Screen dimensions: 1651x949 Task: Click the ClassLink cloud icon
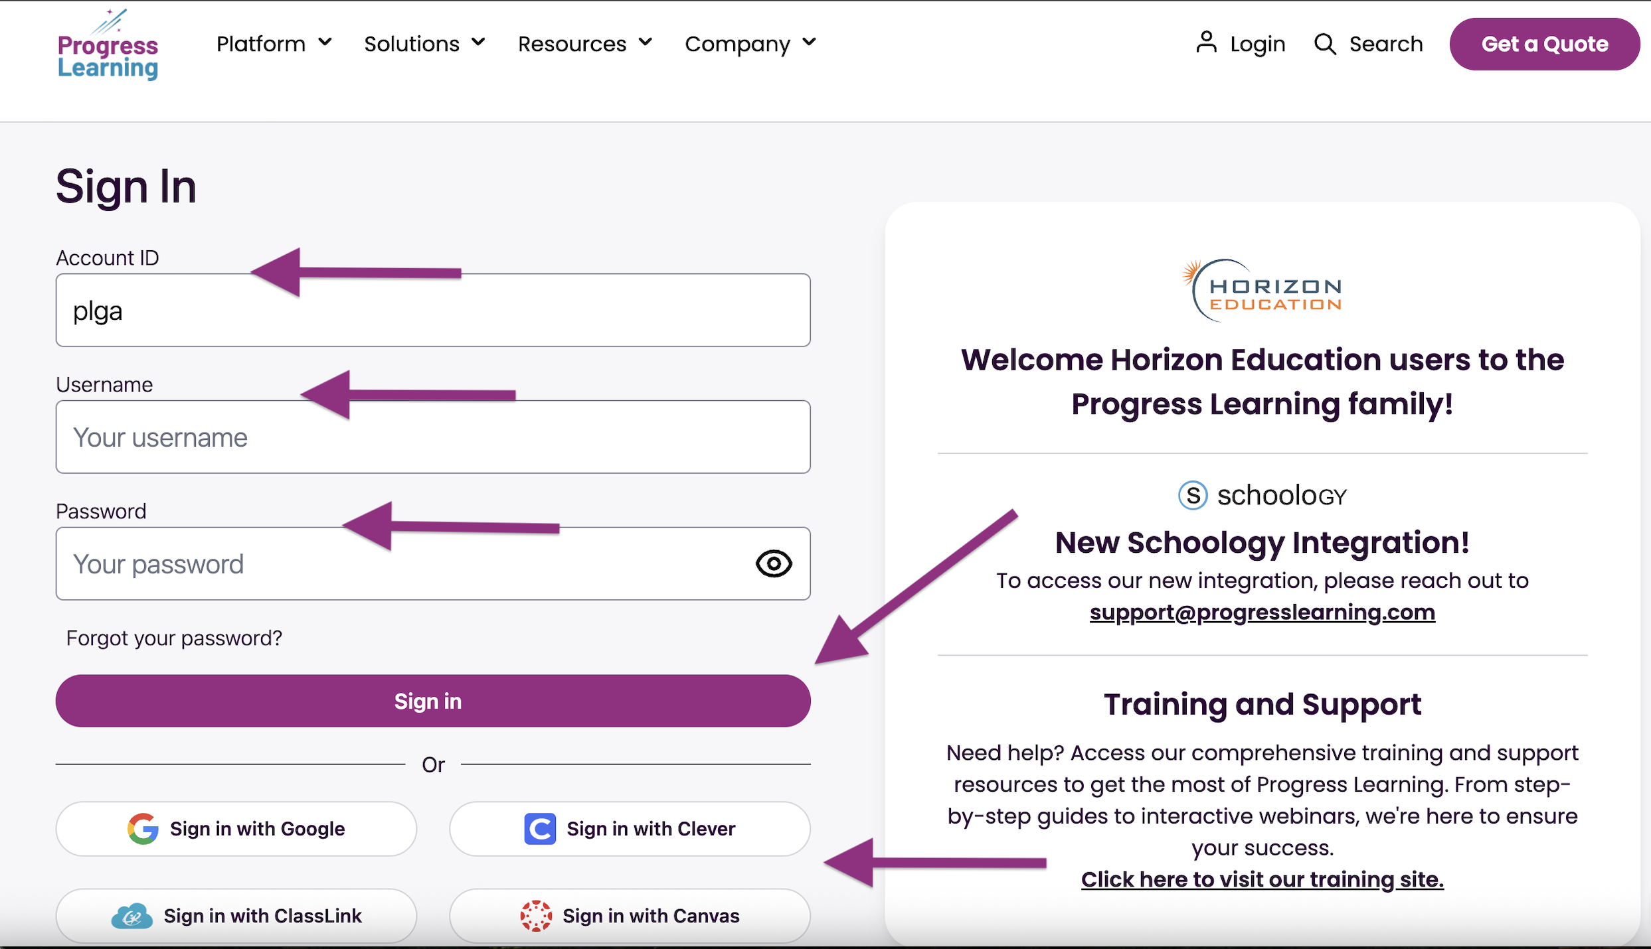(131, 916)
